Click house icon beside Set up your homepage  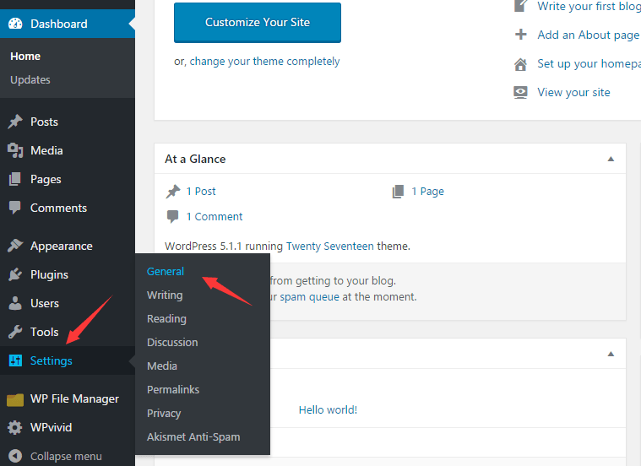coord(520,64)
